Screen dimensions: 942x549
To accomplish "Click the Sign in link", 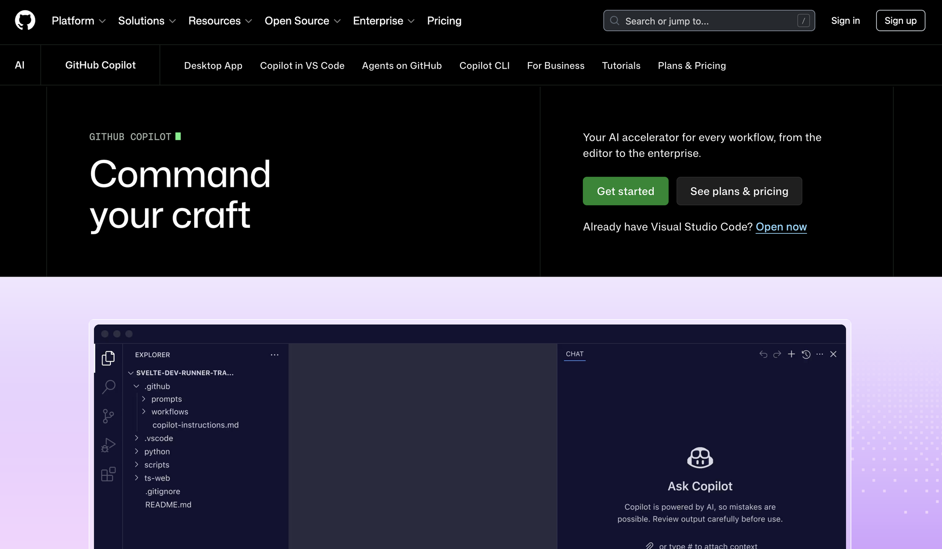I will tap(845, 21).
